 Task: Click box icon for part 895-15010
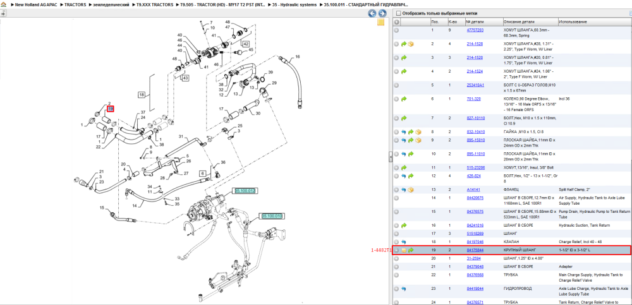pos(418,140)
